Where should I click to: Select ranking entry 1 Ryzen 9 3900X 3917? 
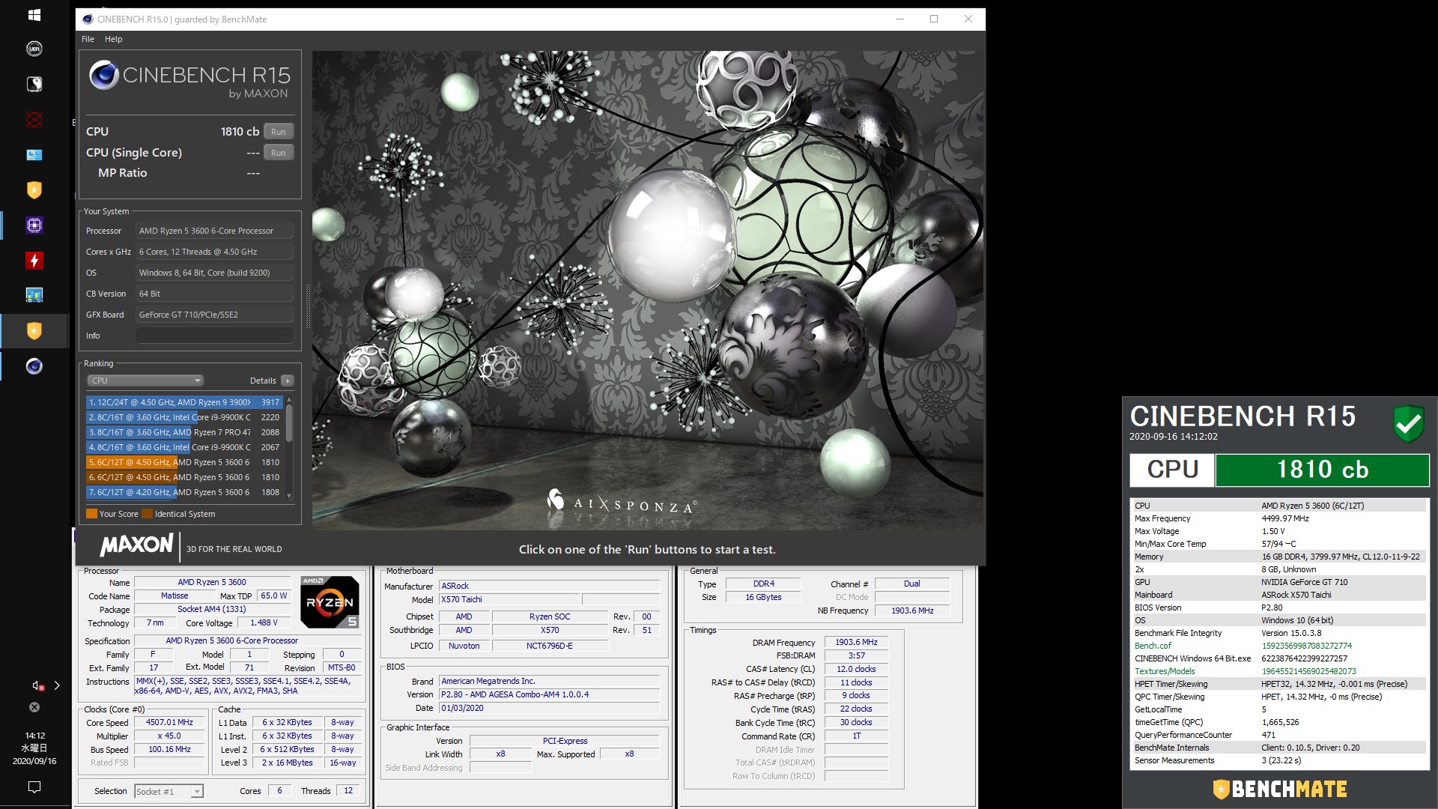(184, 402)
